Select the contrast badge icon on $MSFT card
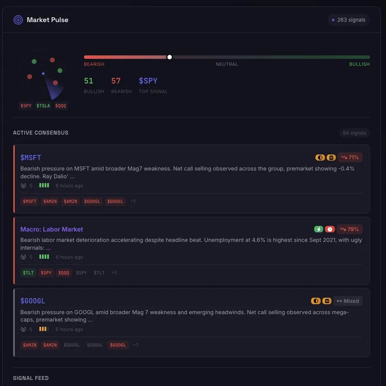Image resolution: width=386 pixels, height=386 pixels. 320,158
